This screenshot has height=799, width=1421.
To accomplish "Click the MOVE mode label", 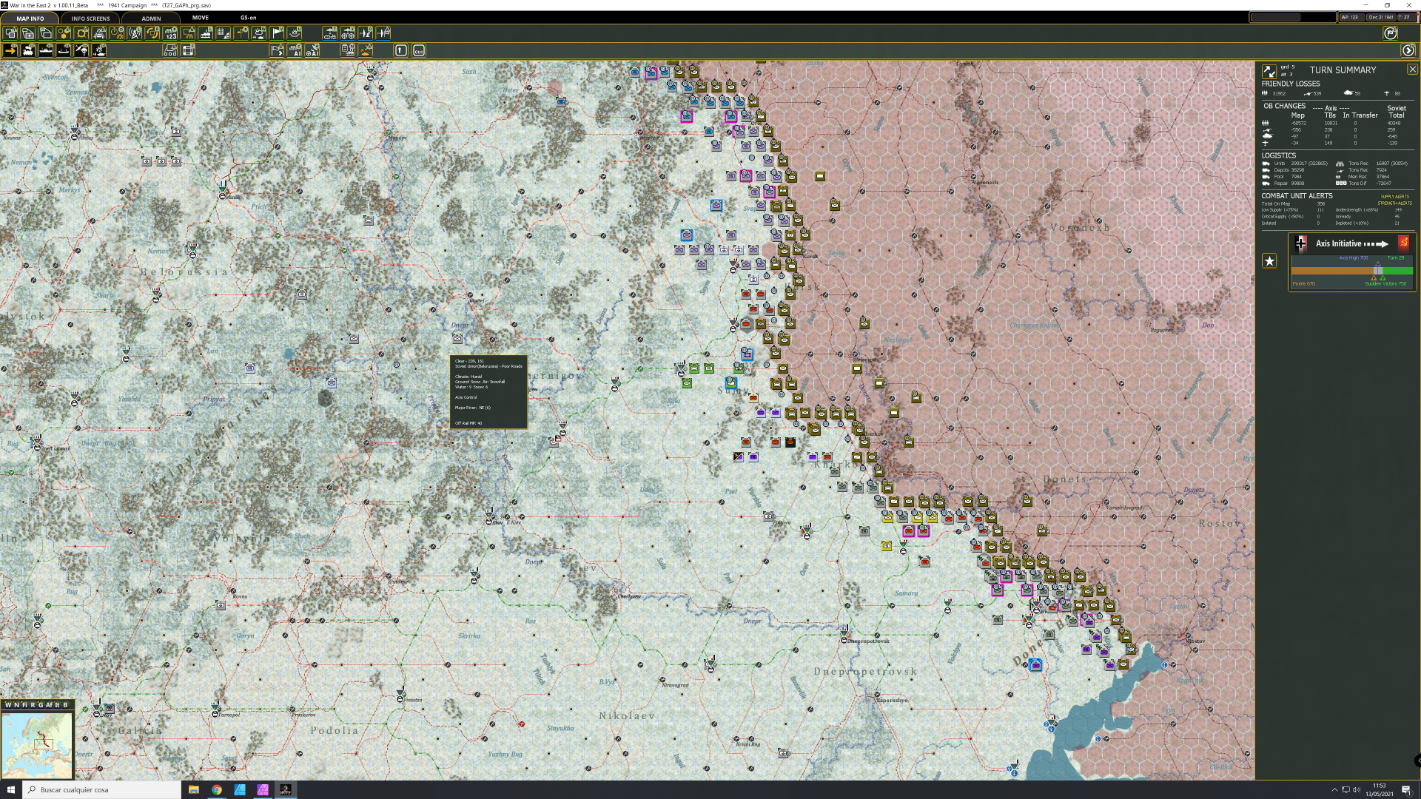I will click(x=201, y=18).
